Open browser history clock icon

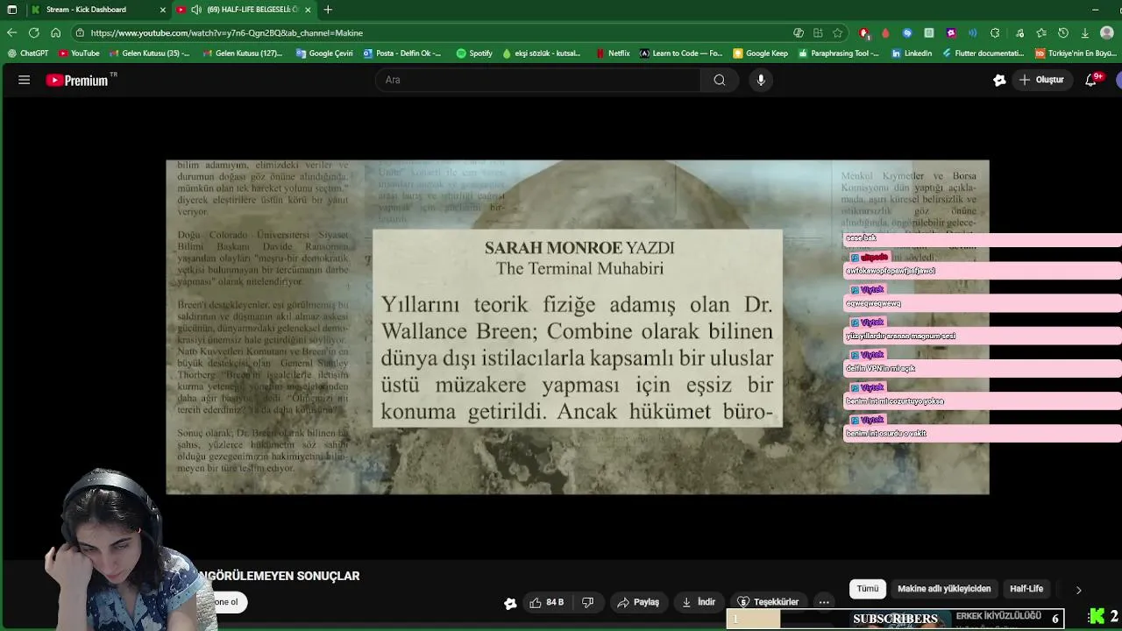click(1063, 32)
